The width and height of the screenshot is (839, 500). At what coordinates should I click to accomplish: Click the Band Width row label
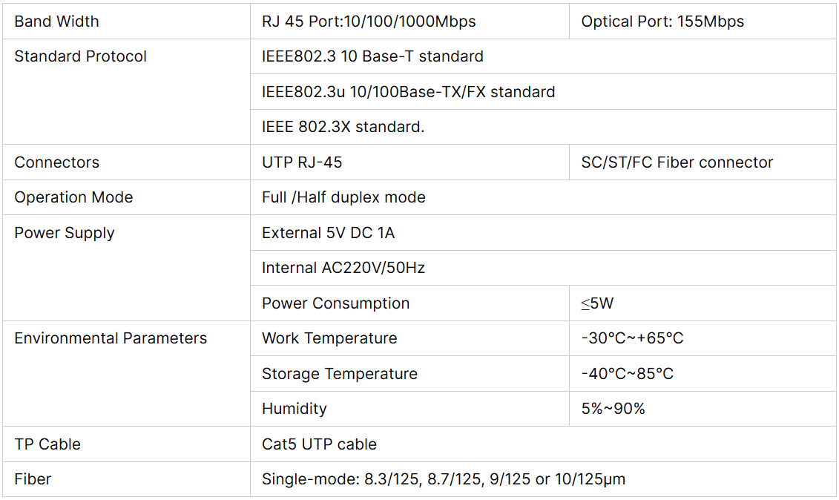coord(56,22)
